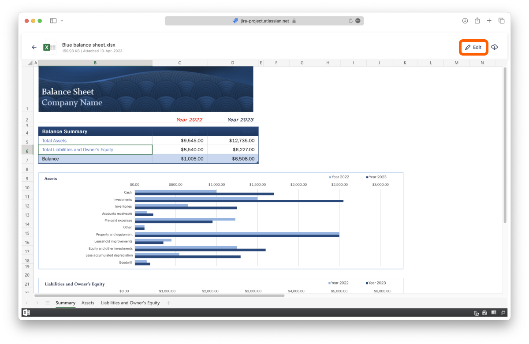Click the file name Blue balance sheet.xlsx
The width and height of the screenshot is (529, 344).
89,45
